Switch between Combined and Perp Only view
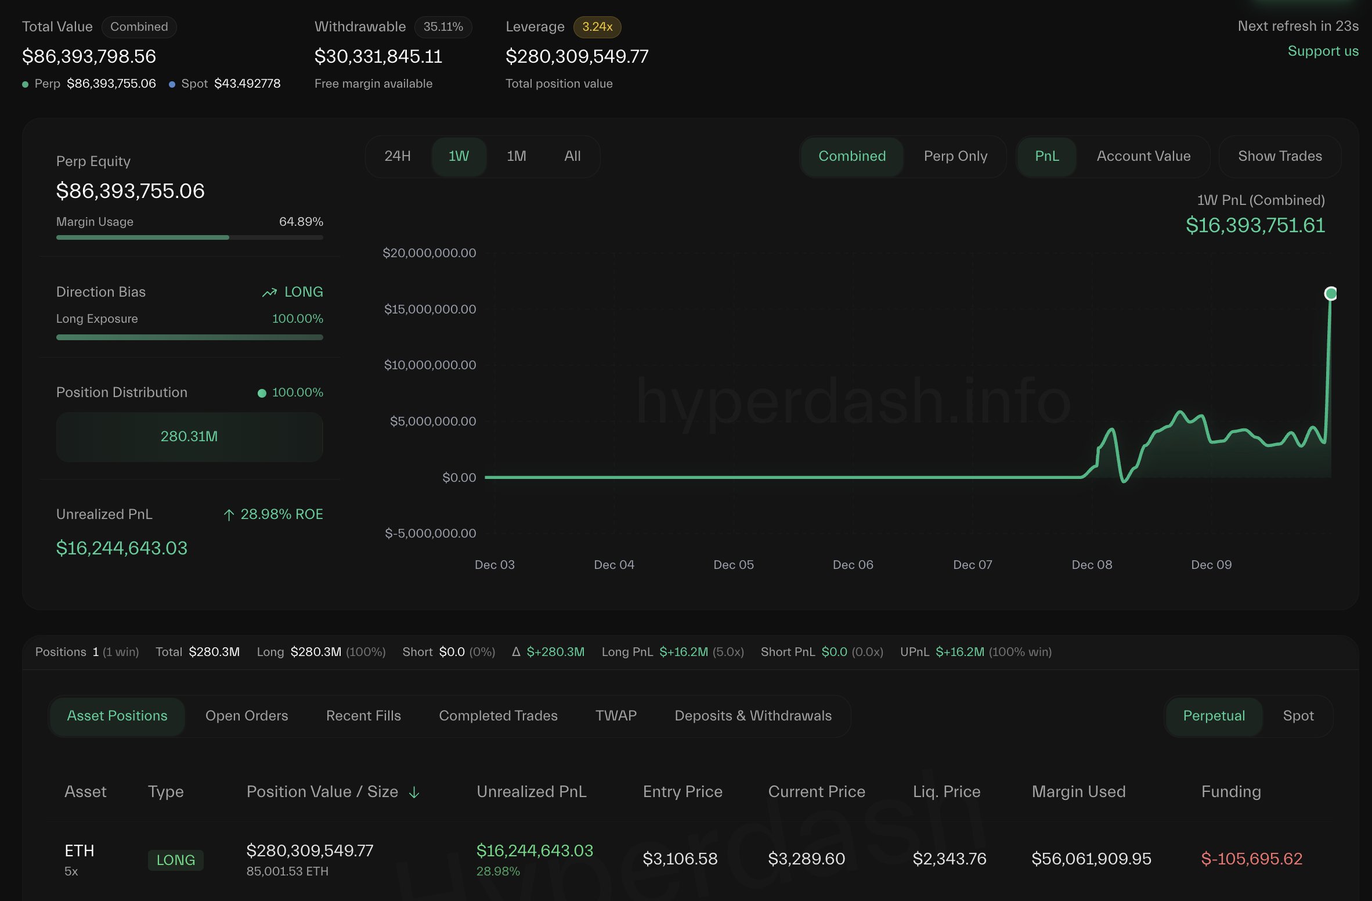 [955, 156]
